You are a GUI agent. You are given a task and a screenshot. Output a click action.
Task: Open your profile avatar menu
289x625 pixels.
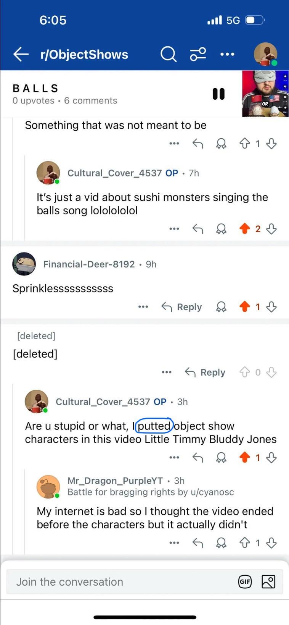click(x=265, y=54)
